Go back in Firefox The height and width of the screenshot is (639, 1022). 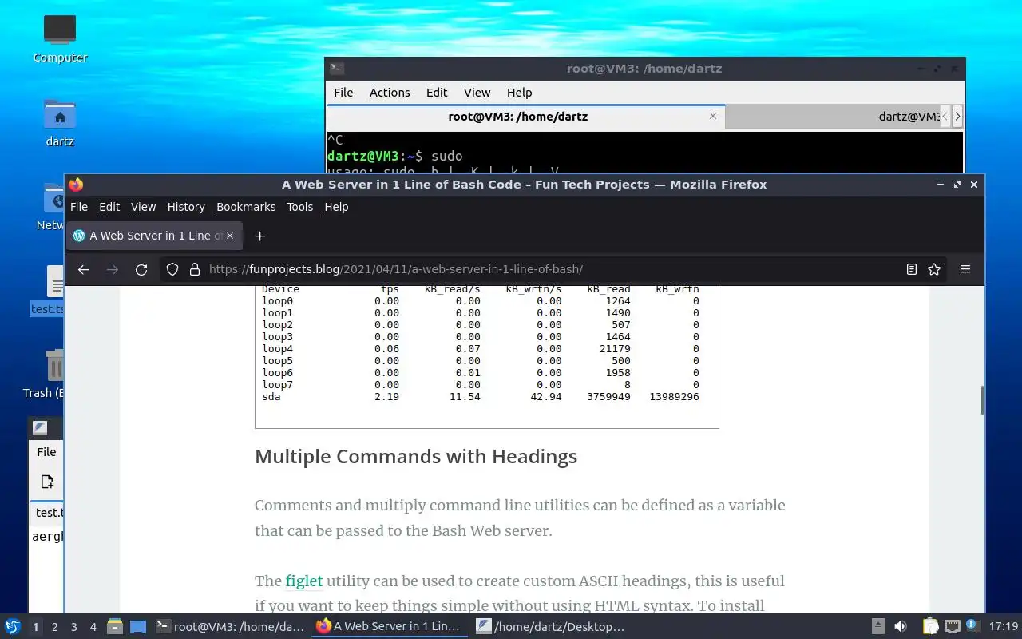coord(84,270)
